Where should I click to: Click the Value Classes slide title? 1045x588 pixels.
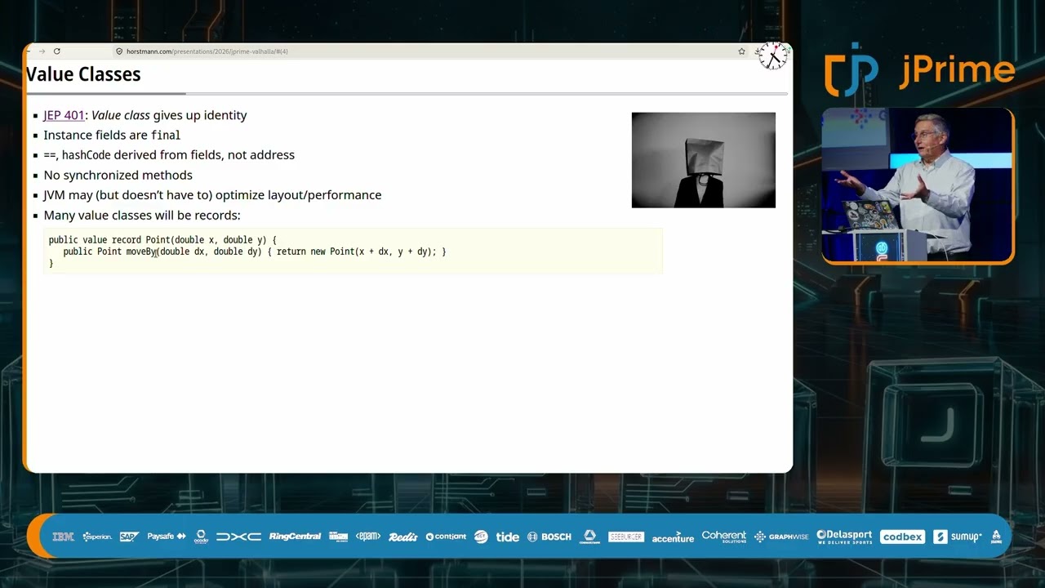(83, 74)
